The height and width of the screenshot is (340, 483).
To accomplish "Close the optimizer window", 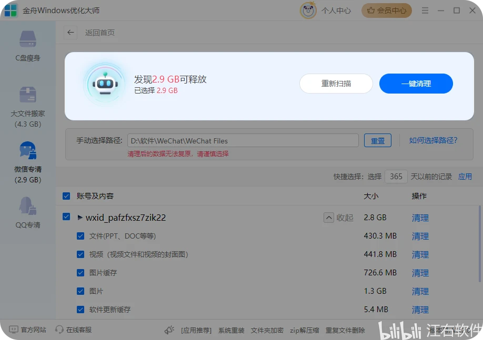I will 472,11.
